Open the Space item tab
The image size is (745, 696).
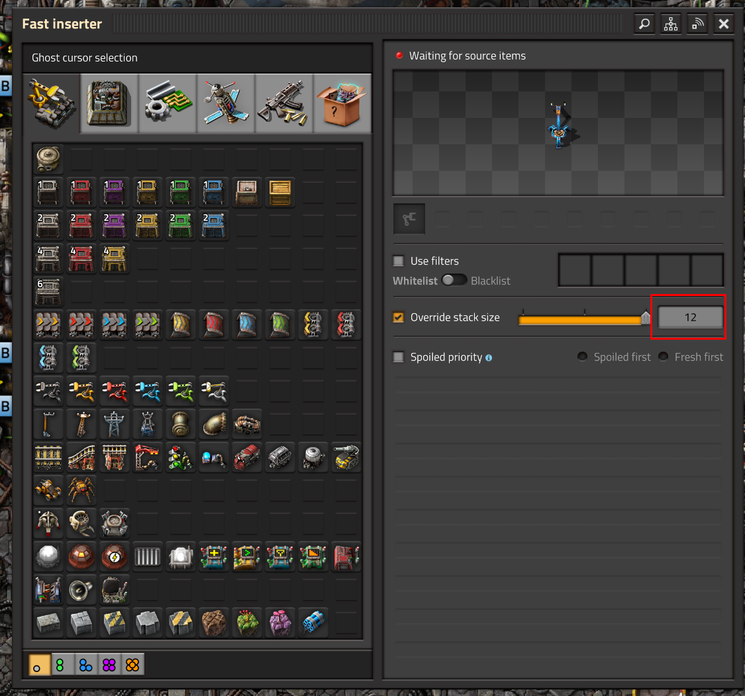[x=226, y=103]
